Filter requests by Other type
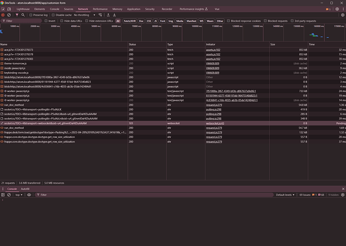This screenshot has width=346, height=246. pyautogui.click(x=220, y=21)
